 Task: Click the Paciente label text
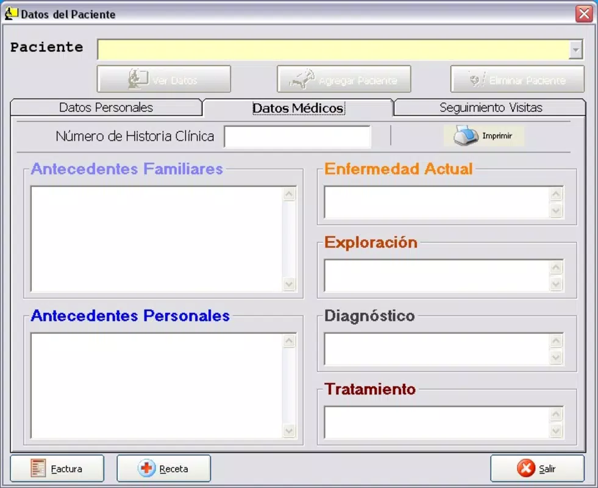(x=46, y=48)
